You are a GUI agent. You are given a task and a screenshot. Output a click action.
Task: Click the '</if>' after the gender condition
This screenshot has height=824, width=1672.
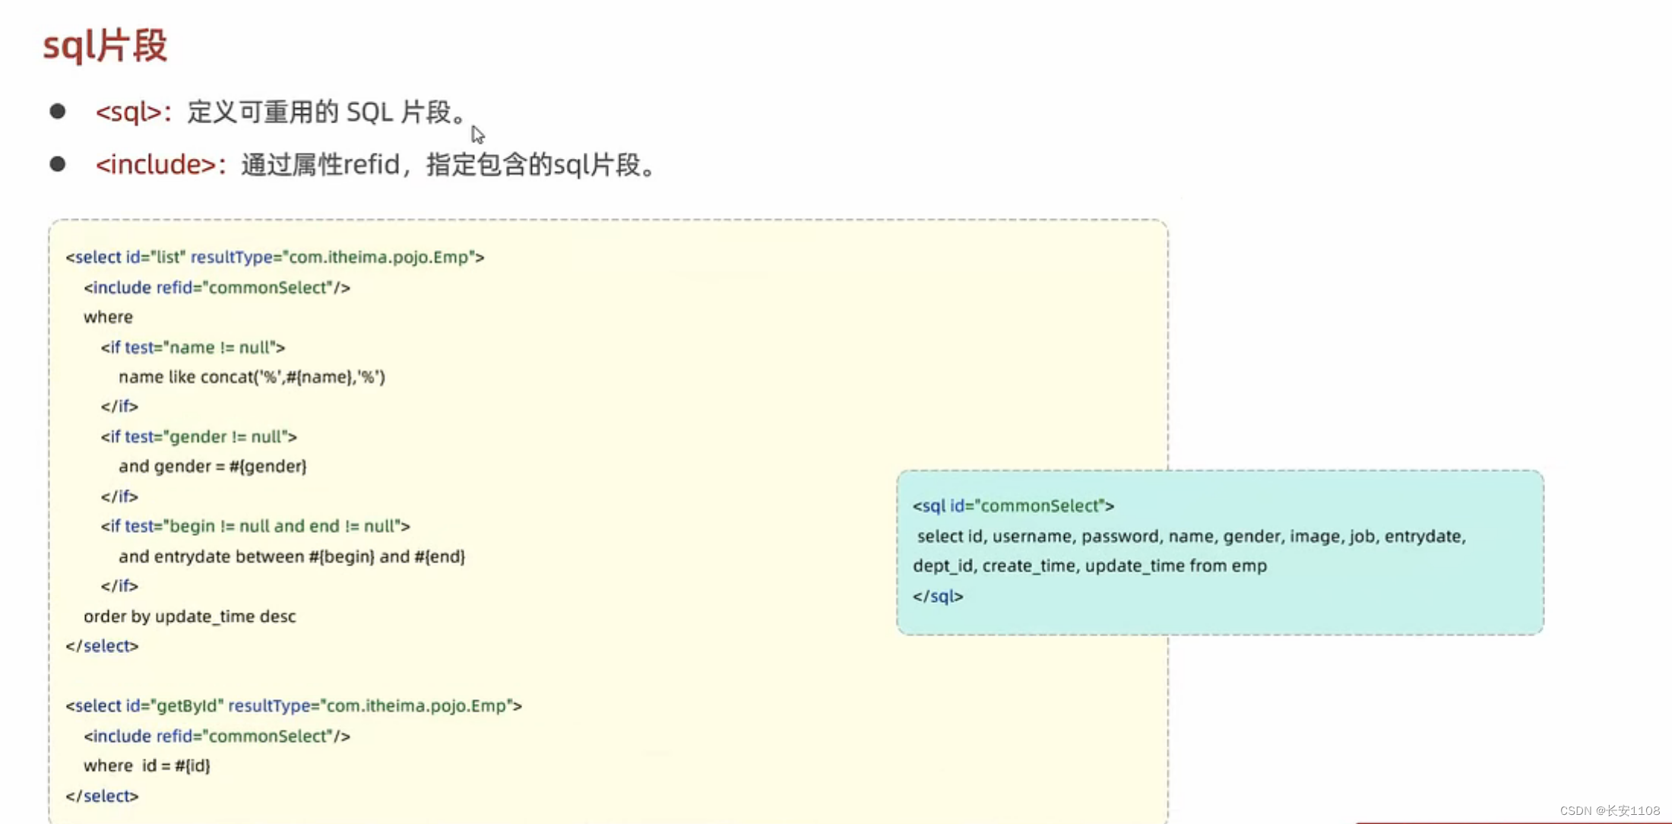pos(119,496)
